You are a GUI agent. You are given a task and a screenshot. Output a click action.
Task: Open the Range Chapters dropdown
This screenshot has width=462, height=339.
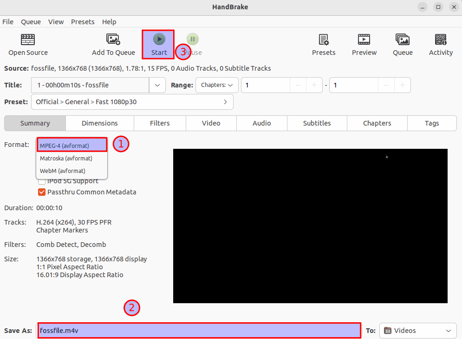coord(217,85)
